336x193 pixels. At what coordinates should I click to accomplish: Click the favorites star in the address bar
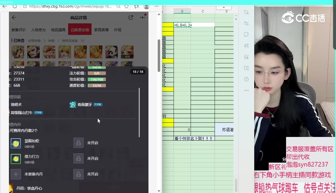coord(126,6)
